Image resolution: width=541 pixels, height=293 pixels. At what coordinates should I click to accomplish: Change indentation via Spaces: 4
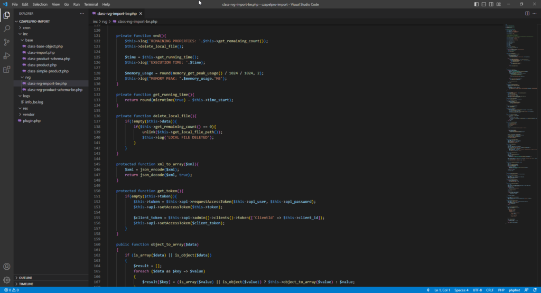coord(461,290)
